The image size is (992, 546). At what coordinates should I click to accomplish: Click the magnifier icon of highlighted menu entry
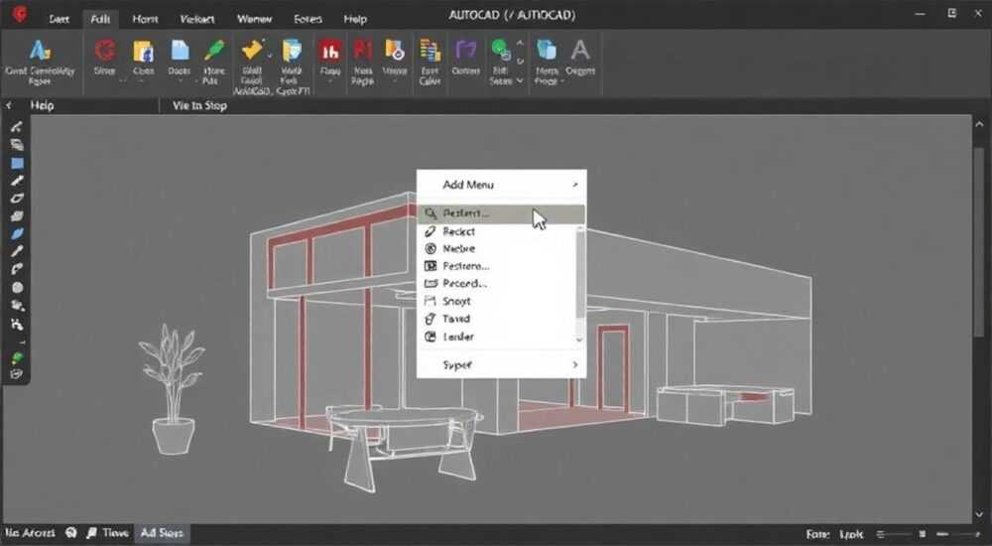coord(431,213)
